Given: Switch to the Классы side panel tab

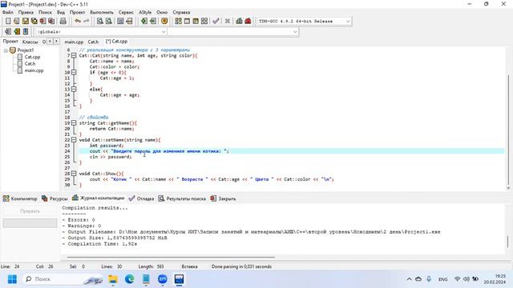Looking at the screenshot, I should point(30,42).
